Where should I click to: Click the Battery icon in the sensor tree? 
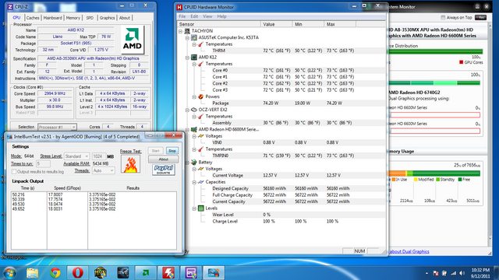194,163
